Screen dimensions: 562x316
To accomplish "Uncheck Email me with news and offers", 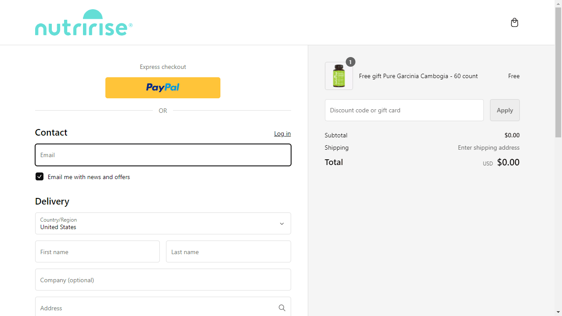I will click(x=40, y=176).
